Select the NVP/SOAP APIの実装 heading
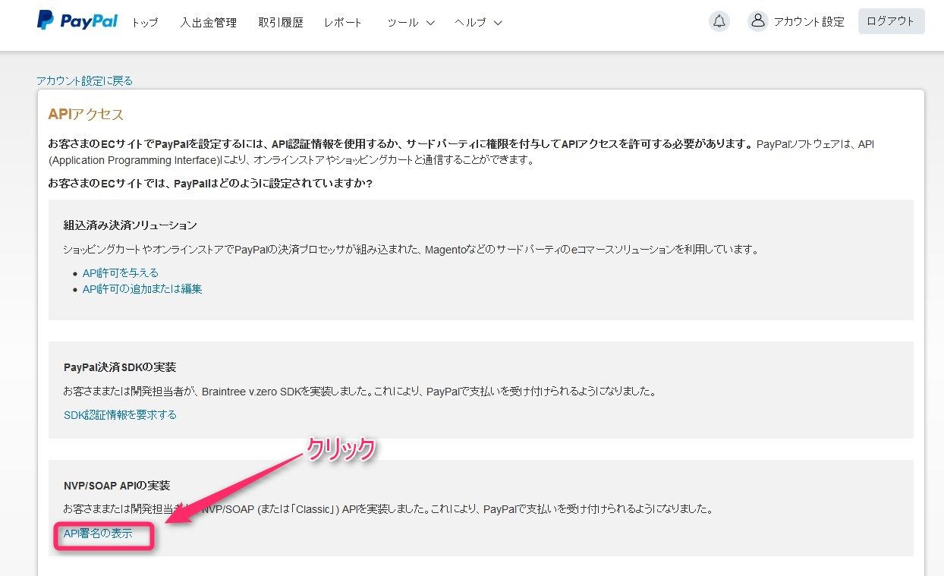This screenshot has height=576, width=944. [117, 485]
